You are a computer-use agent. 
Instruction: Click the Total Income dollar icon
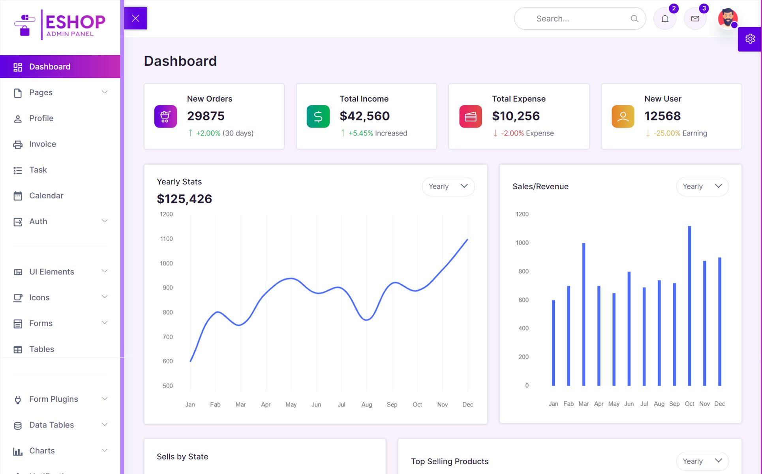coord(318,116)
